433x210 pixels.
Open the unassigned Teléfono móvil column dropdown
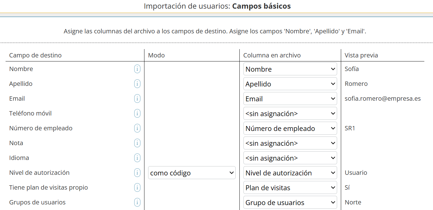(290, 113)
